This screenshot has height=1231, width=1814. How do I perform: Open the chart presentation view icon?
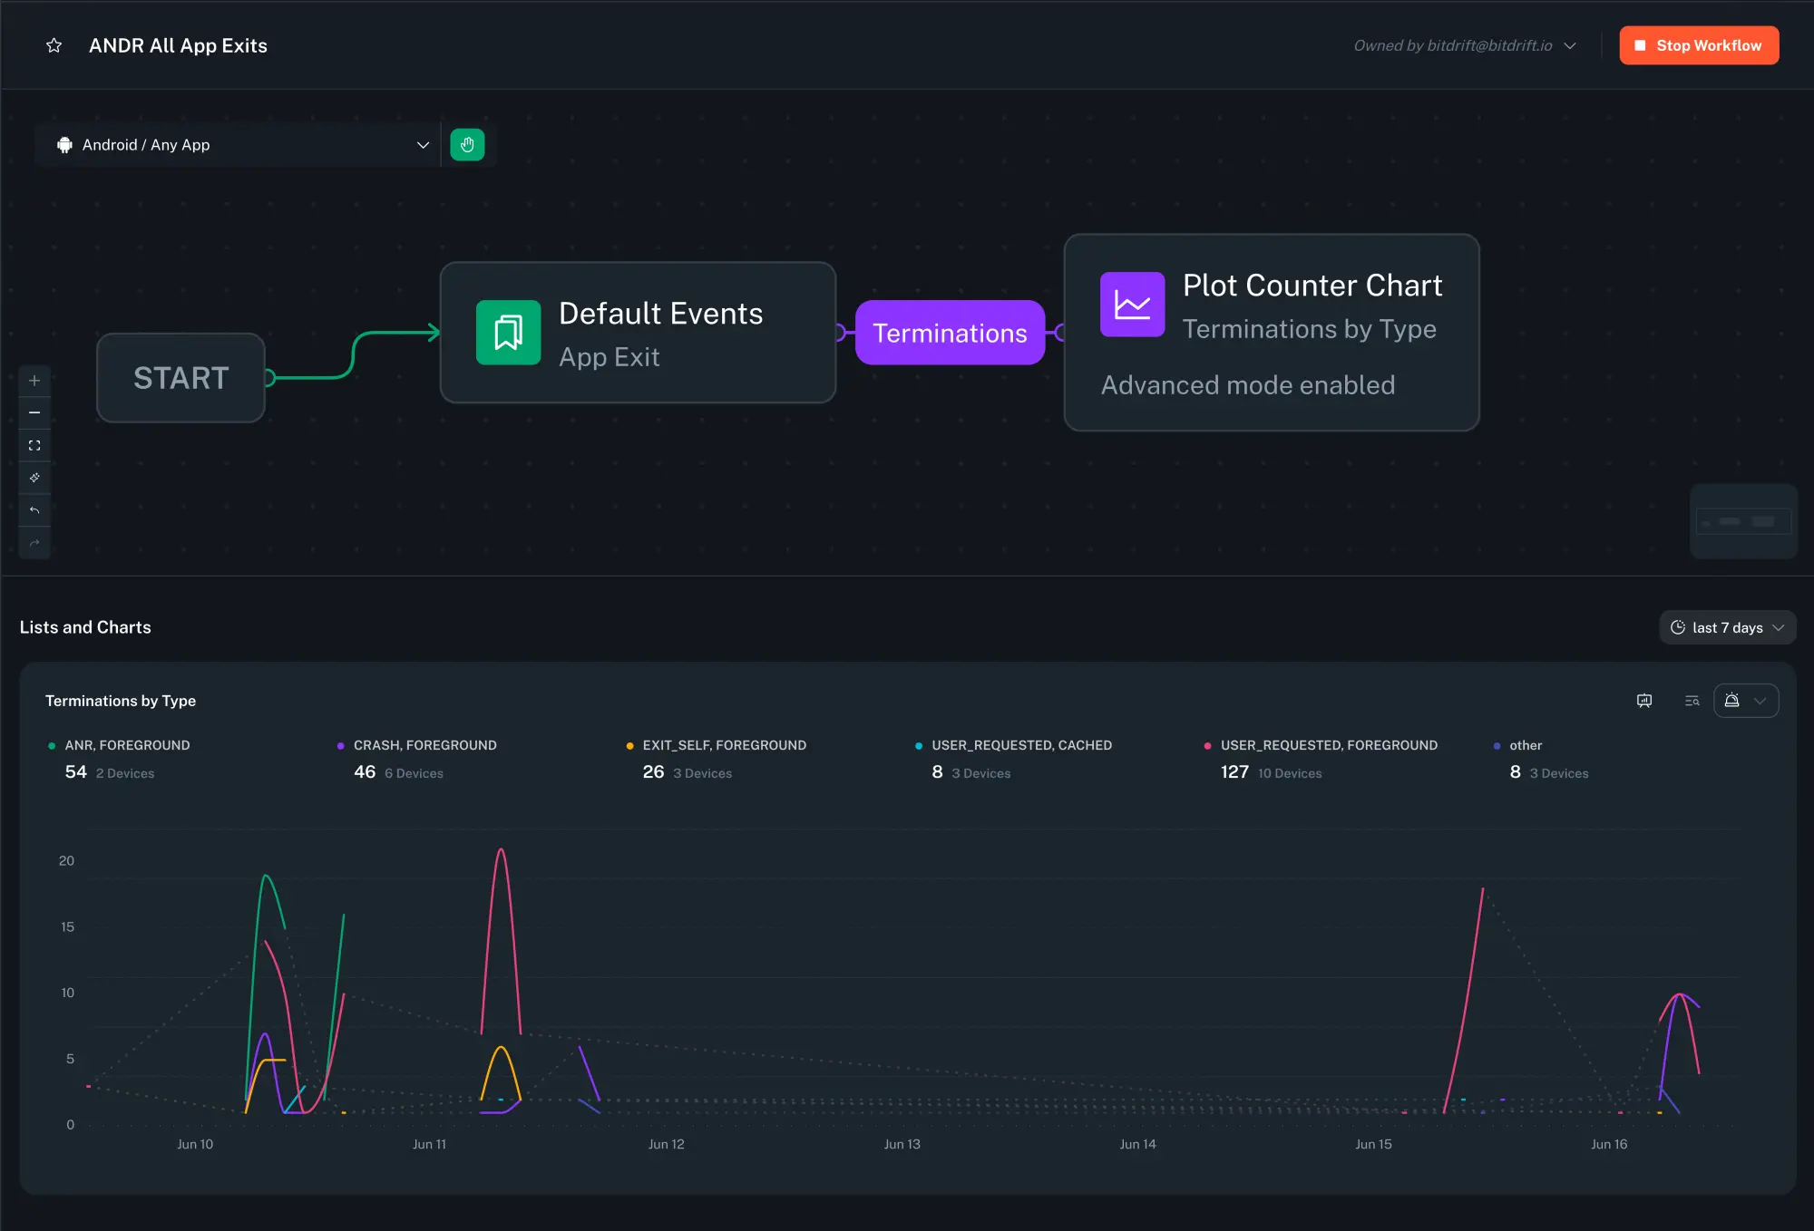pyautogui.click(x=1644, y=701)
